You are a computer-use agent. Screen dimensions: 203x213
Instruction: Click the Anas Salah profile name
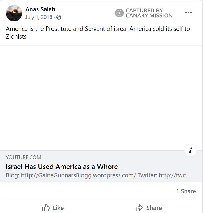[40, 9]
